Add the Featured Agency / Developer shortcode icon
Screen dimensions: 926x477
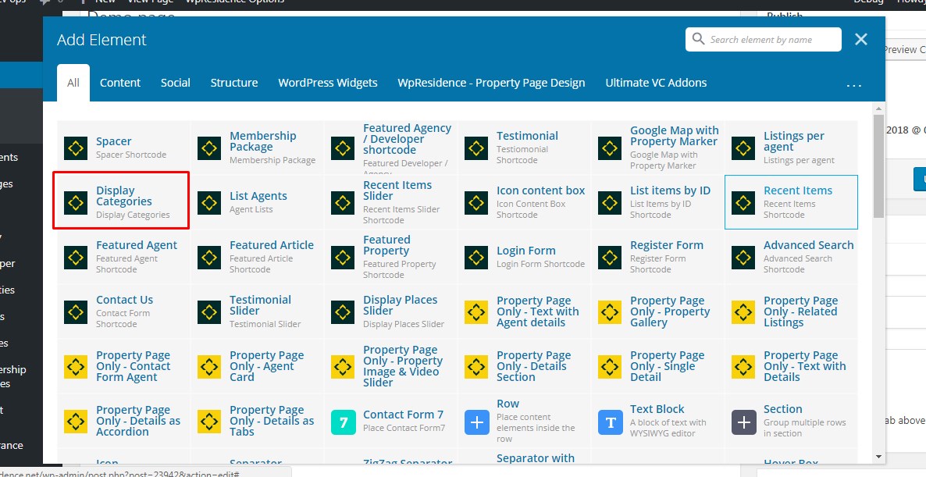(343, 148)
